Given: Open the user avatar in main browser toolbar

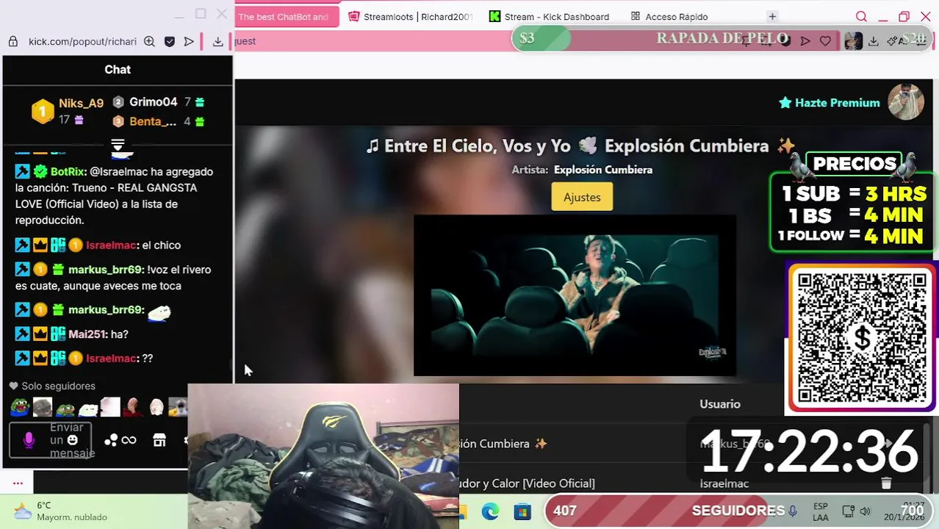Looking at the screenshot, I should 853,41.
